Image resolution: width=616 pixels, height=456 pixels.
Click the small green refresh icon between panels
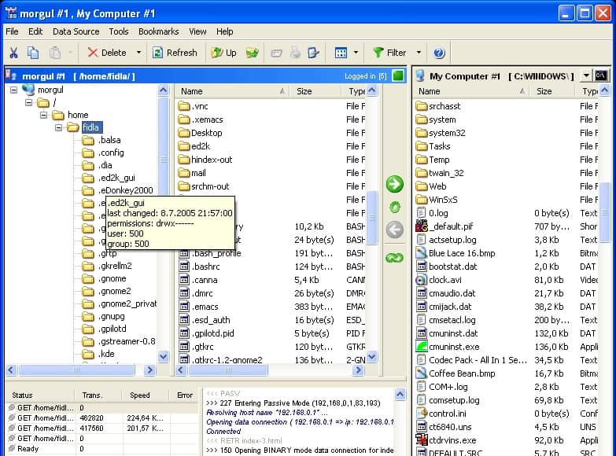395,207
